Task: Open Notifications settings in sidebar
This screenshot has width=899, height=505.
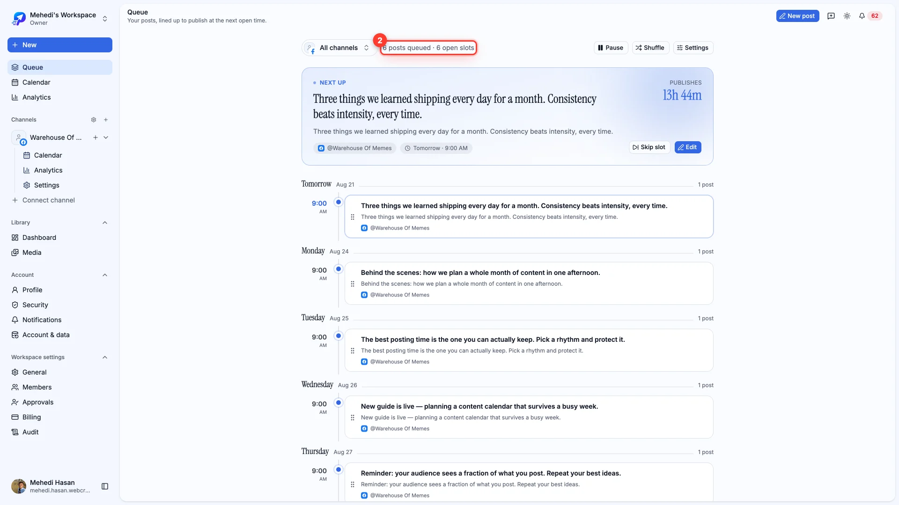Action: point(60,320)
